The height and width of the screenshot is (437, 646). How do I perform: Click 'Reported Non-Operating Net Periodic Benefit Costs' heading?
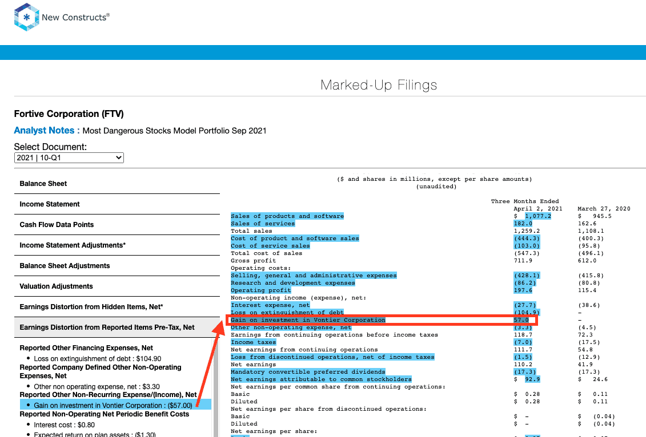click(104, 414)
